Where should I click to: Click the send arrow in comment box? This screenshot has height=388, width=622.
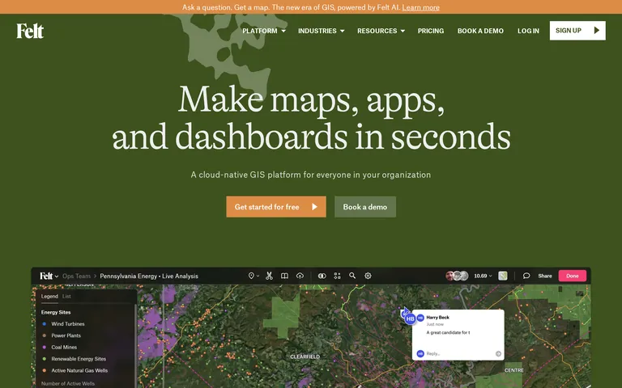[x=499, y=353]
